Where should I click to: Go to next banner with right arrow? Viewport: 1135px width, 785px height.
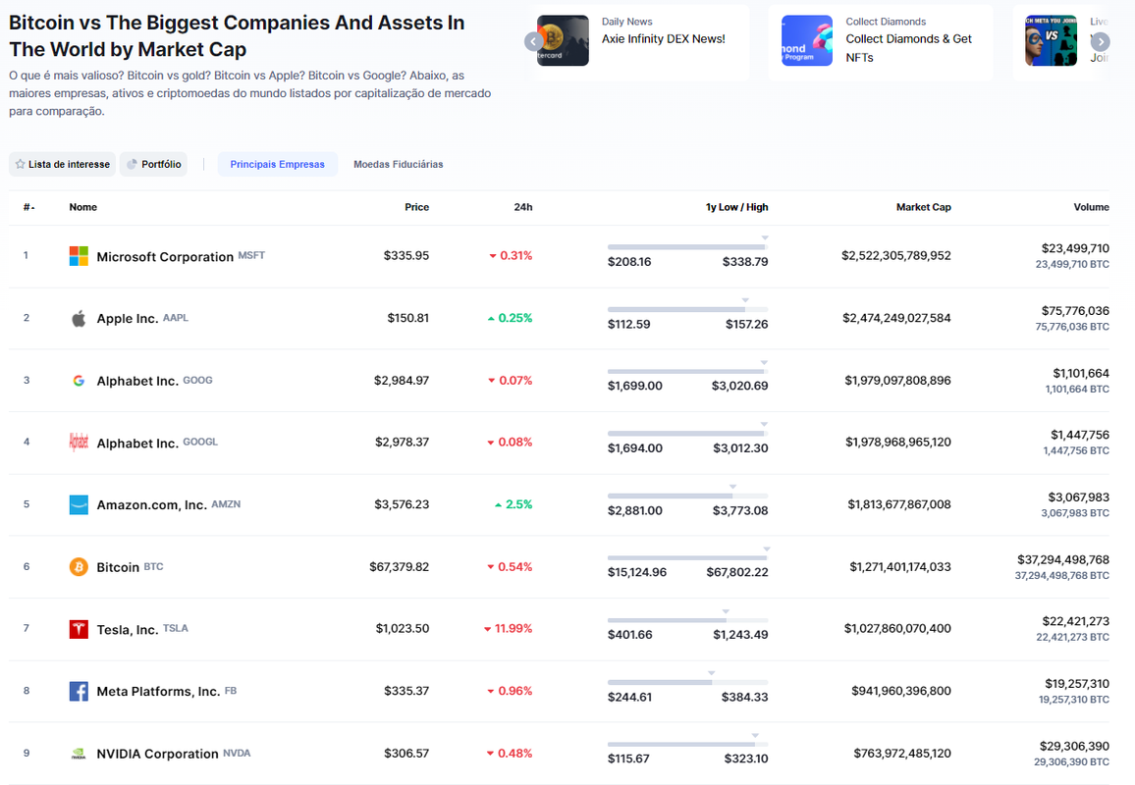1101,41
